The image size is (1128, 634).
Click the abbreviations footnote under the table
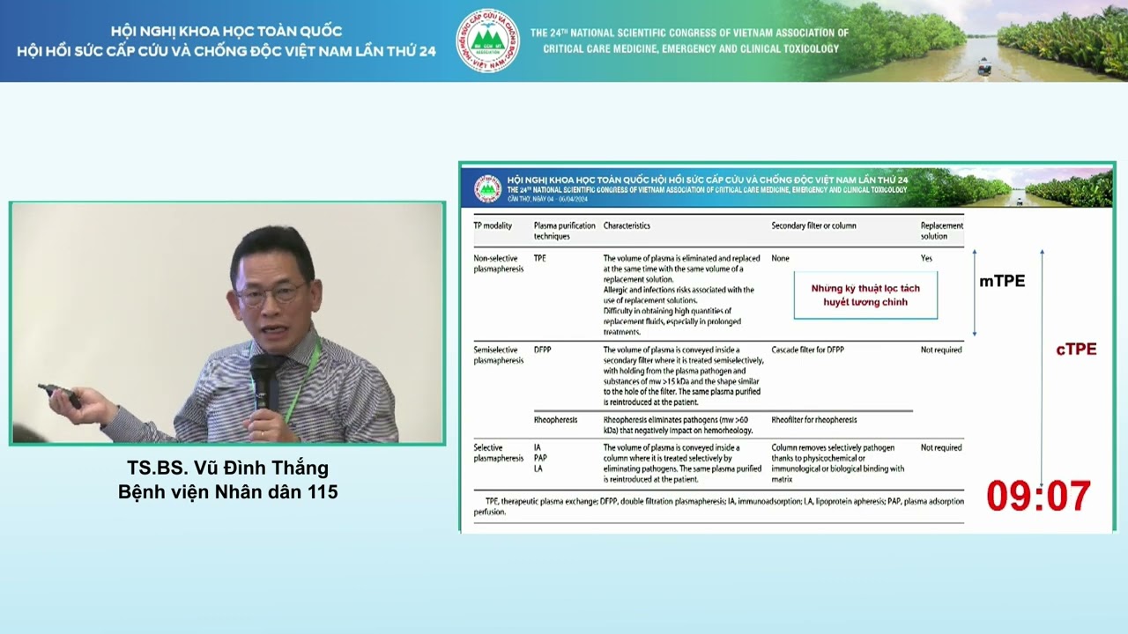[x=718, y=506]
